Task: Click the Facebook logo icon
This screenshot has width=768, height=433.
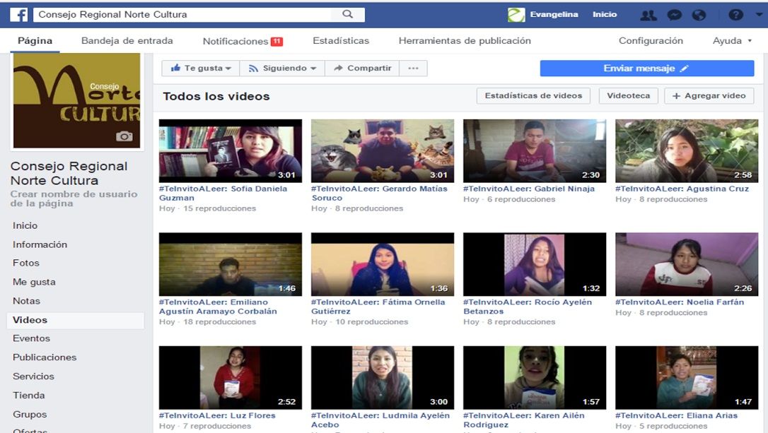Action: [x=18, y=14]
